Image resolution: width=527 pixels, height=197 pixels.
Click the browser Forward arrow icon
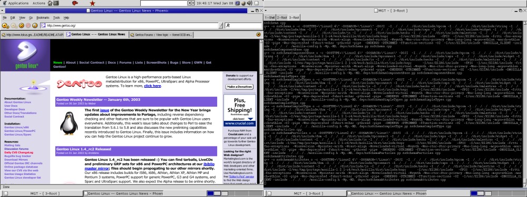(14, 25)
